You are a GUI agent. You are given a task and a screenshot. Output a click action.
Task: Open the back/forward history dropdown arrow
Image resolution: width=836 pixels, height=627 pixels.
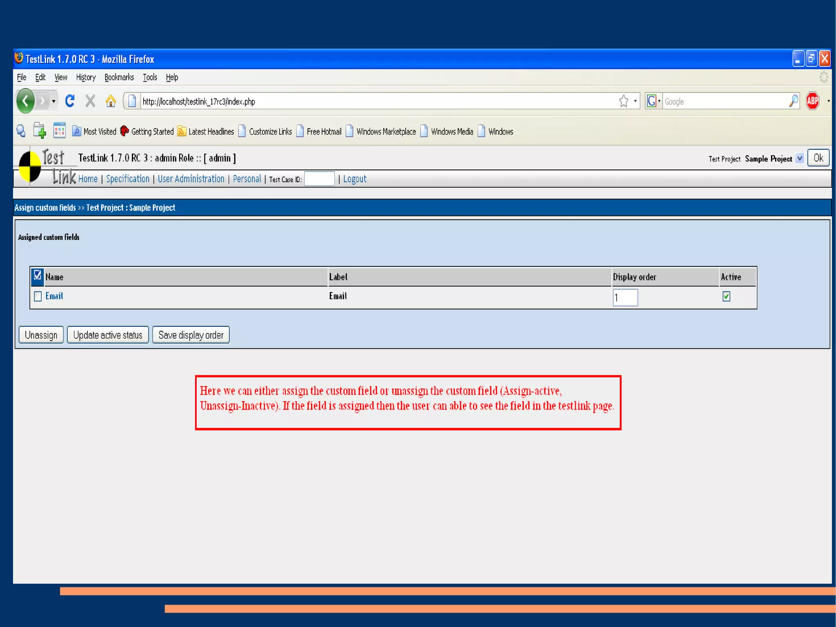[x=53, y=101]
